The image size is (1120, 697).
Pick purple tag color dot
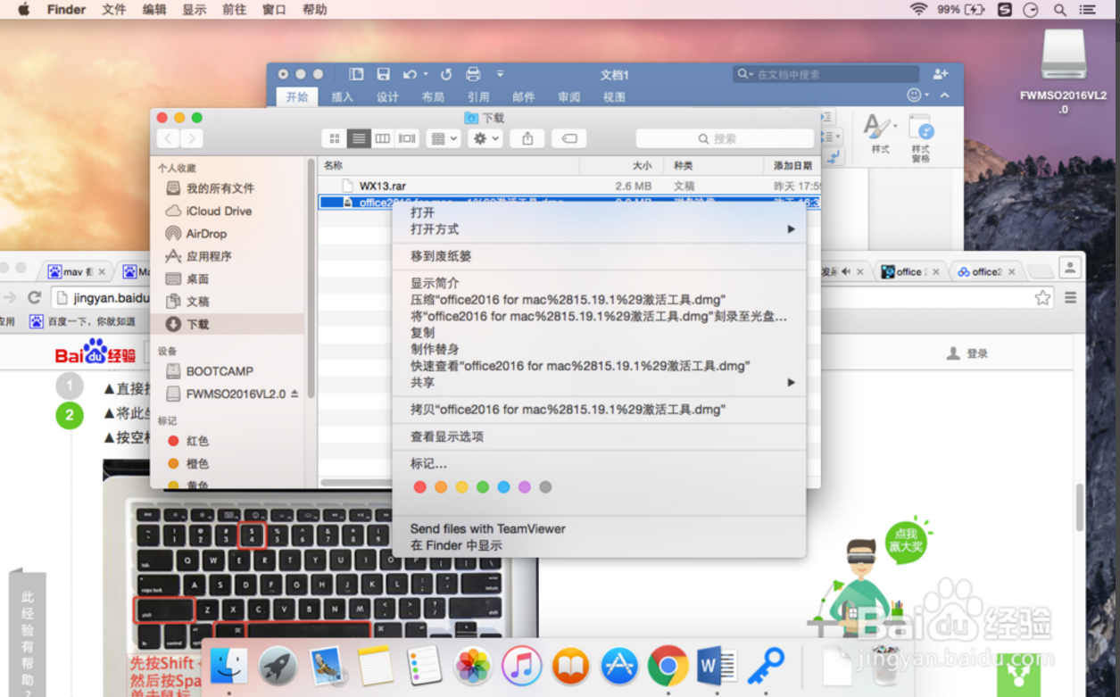(525, 487)
